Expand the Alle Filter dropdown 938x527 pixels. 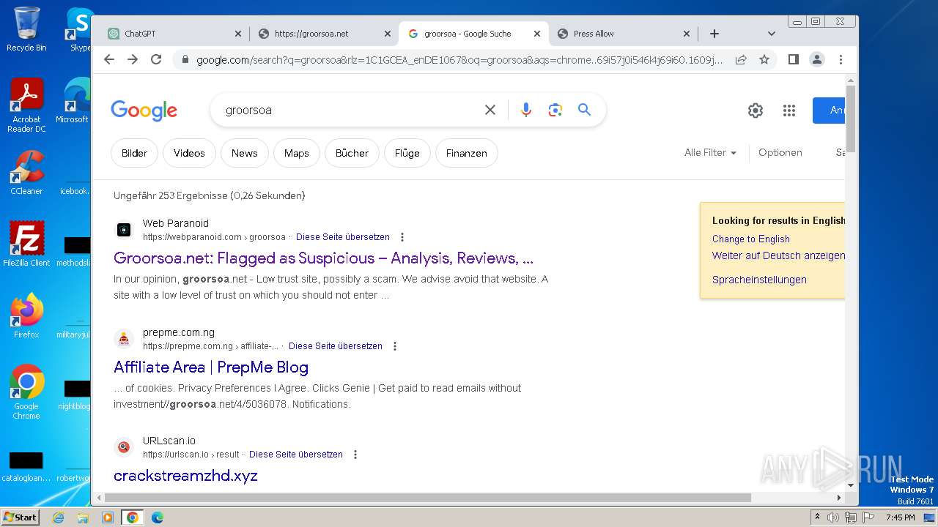[710, 152]
